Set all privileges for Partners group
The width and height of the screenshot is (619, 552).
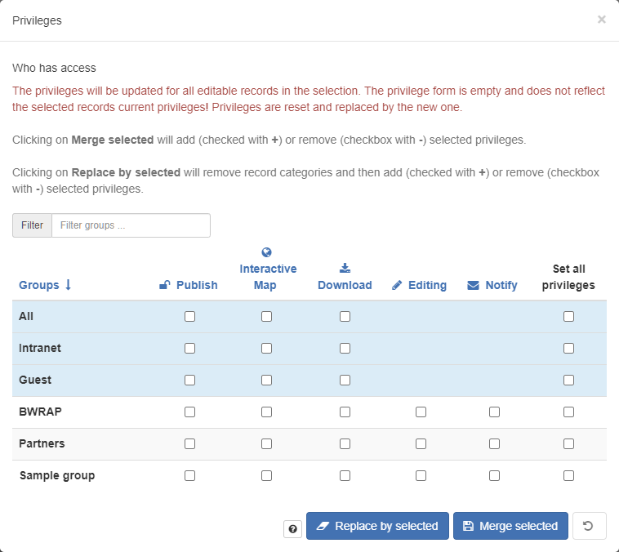569,444
